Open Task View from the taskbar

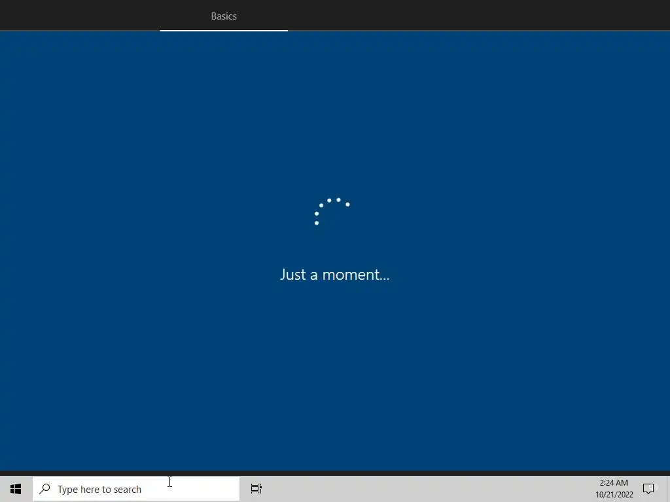(256, 489)
